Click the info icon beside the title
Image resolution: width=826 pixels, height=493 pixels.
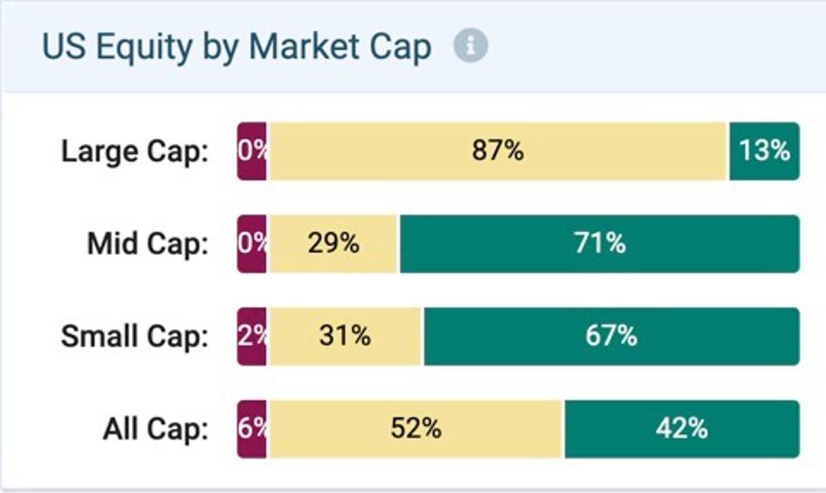[471, 47]
